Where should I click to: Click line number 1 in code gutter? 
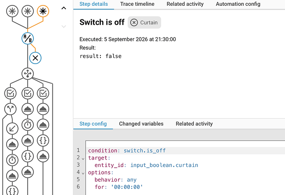78,150
